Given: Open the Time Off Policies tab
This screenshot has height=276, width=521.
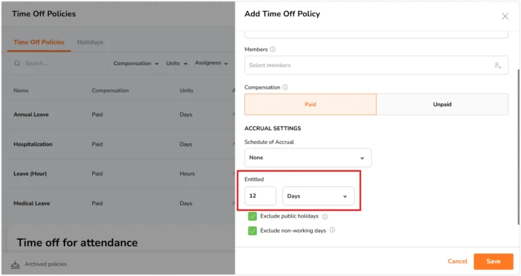Looking at the screenshot, I should [x=39, y=42].
